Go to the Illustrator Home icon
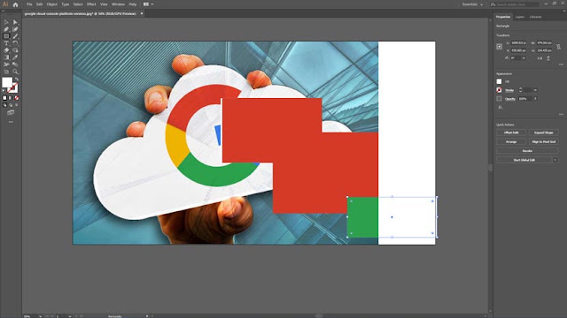The height and width of the screenshot is (318, 567). 15,4
